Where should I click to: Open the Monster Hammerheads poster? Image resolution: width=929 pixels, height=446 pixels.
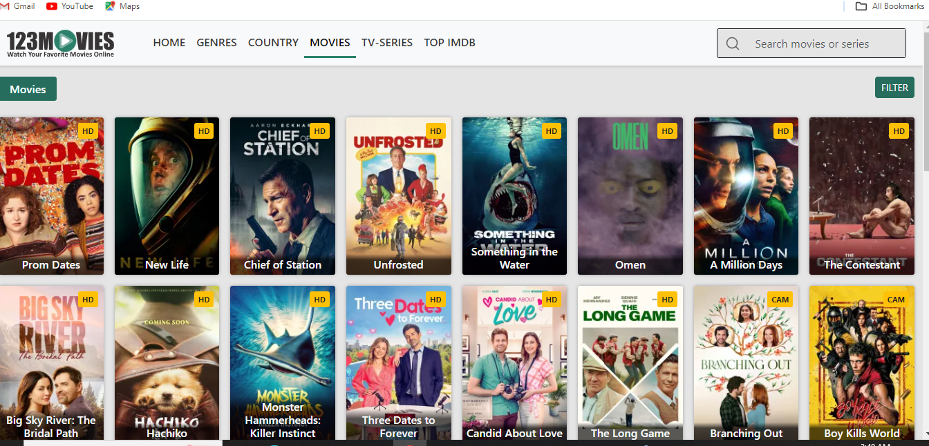point(283,363)
